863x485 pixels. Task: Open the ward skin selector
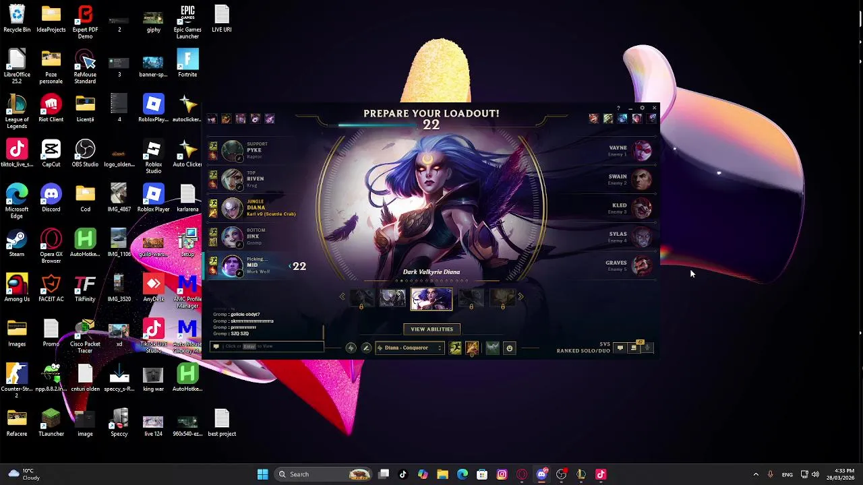pos(492,348)
